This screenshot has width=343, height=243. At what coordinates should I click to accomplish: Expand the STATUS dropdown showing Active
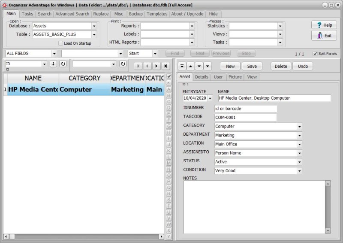[299, 162]
